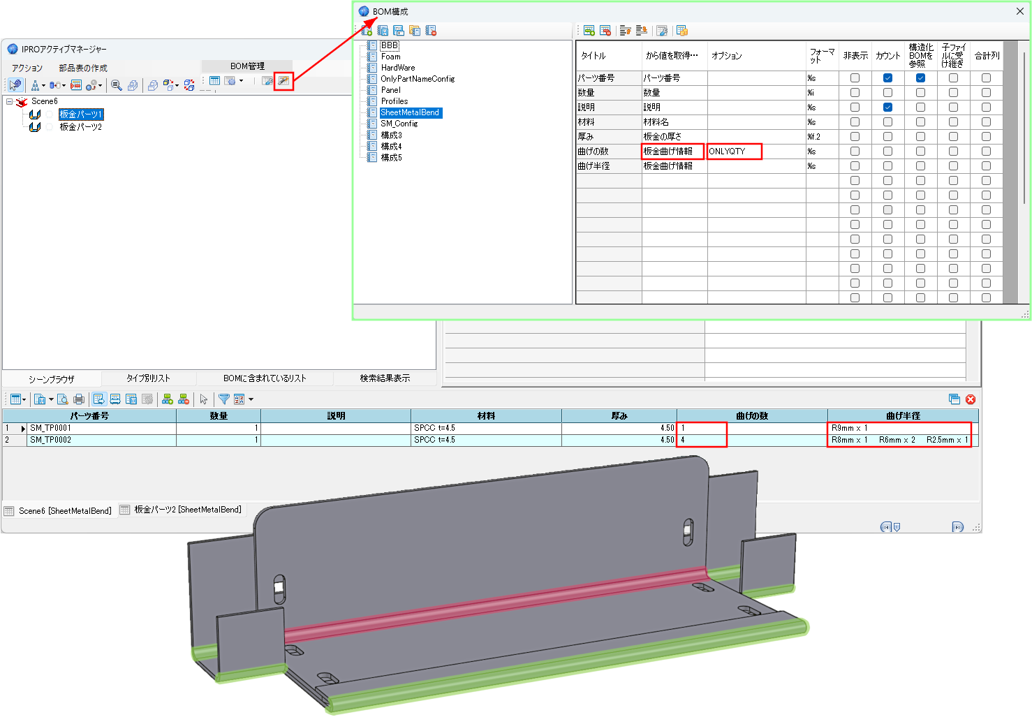Open the tree structure icon dropdown arrow
The width and height of the screenshot is (1032, 724).
tap(43, 86)
